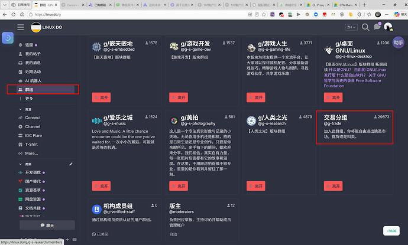Toggle the hamburger sidebar menu
This screenshot has width=408, height=245.
(x=21, y=27)
